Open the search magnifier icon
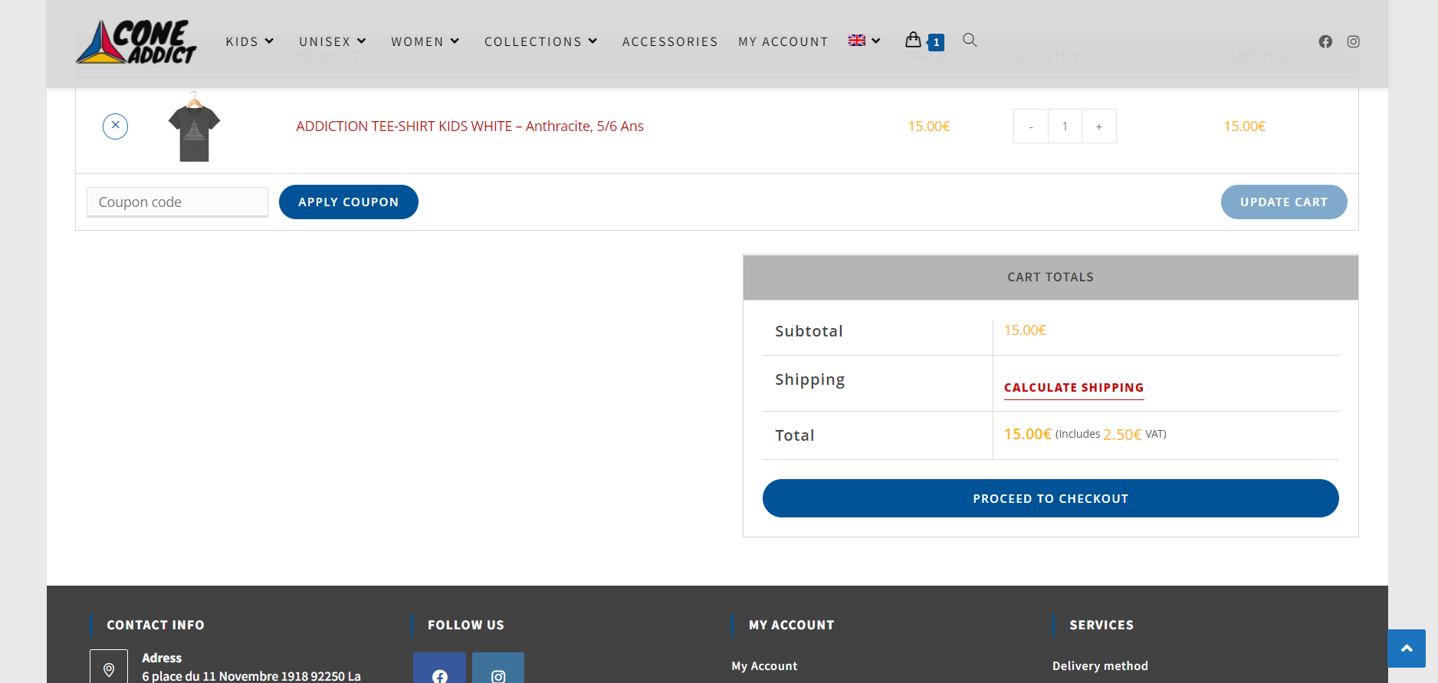The height and width of the screenshot is (683, 1438). [970, 40]
